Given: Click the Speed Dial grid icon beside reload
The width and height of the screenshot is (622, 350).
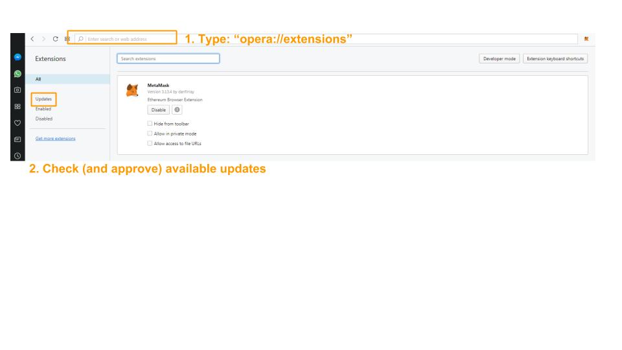Looking at the screenshot, I should tap(67, 39).
